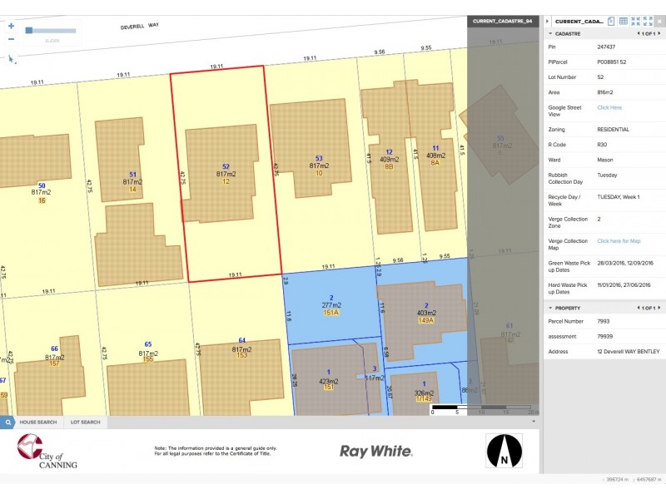Screen dimensions: 666x499
Task: Open the LOT SEARCH tab
Action: [x=86, y=422]
